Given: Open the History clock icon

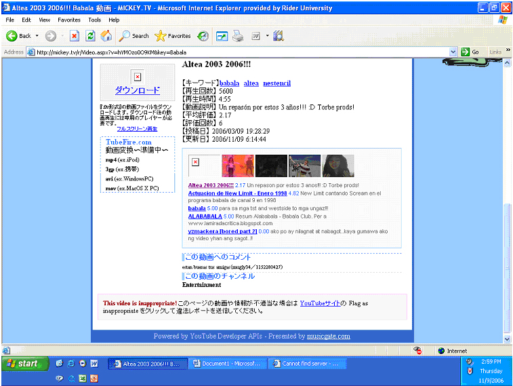Looking at the screenshot, I should pos(203,36).
